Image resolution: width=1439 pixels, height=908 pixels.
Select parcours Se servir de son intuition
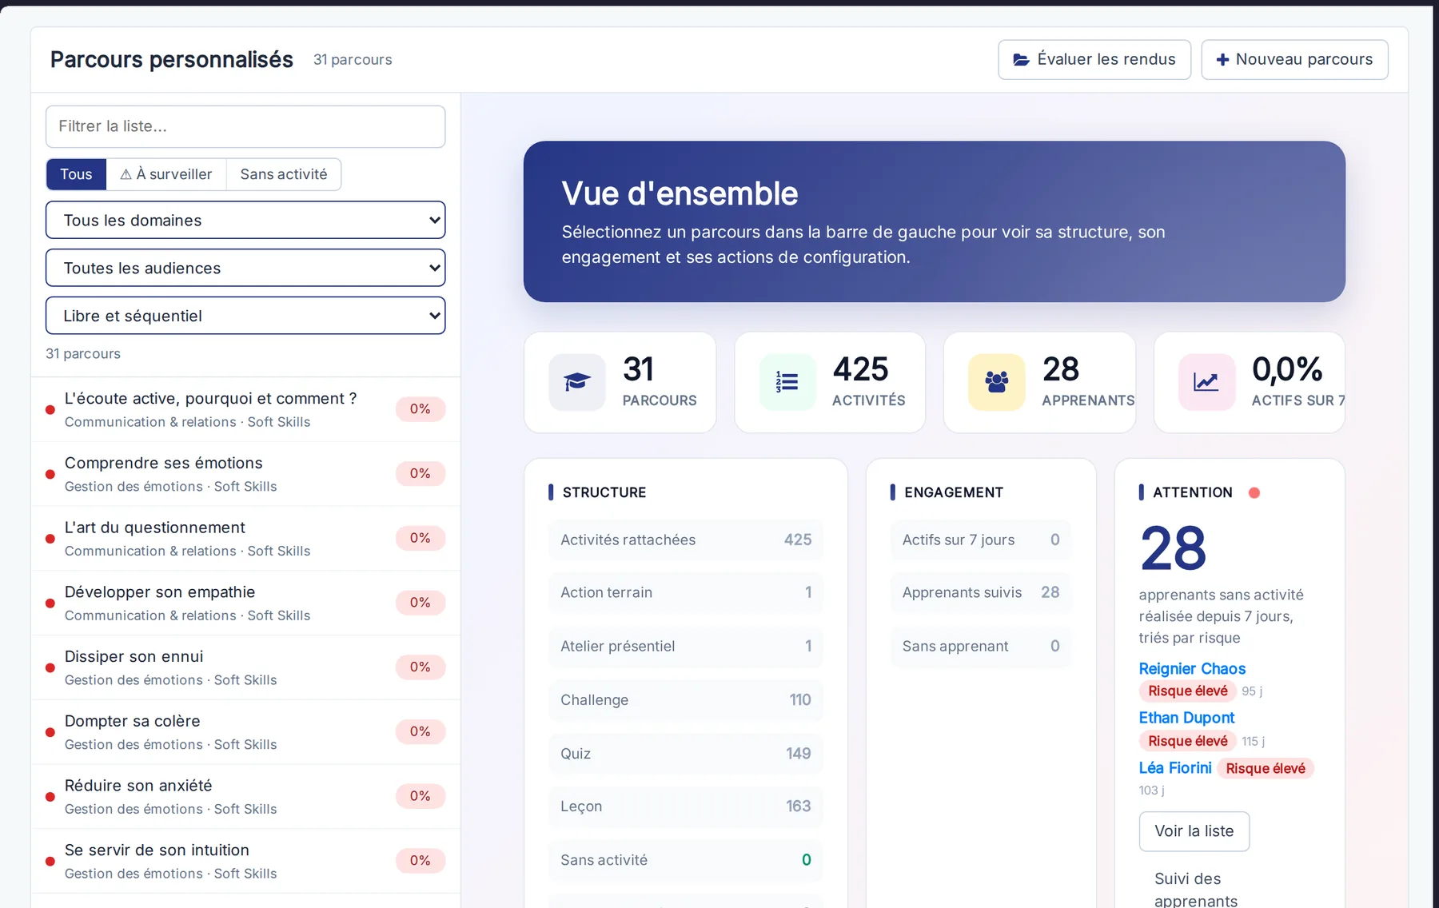245,861
